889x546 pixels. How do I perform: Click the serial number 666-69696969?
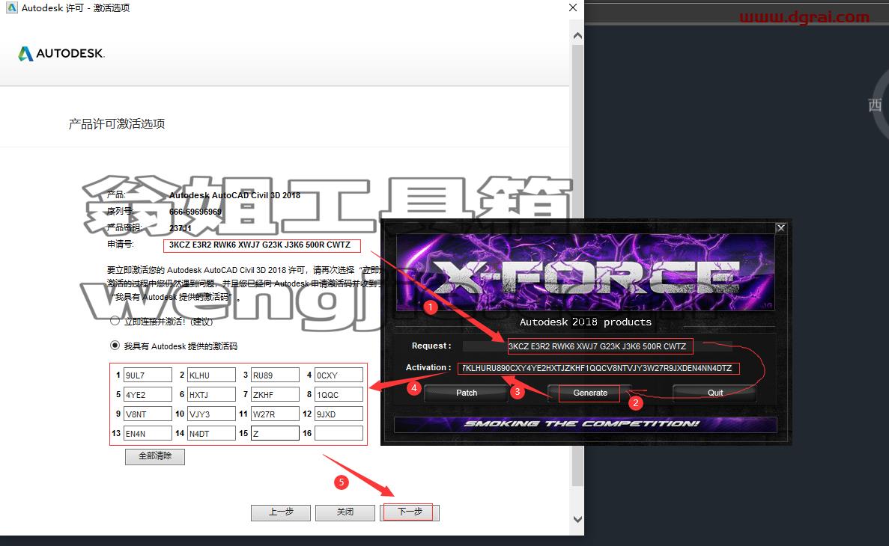click(x=195, y=211)
